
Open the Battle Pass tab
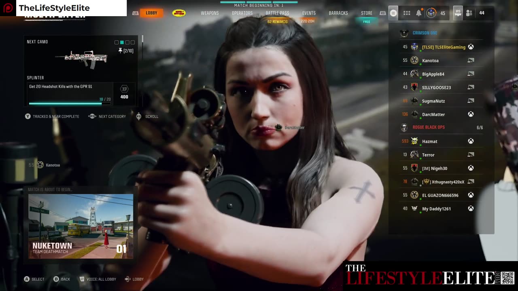click(277, 13)
